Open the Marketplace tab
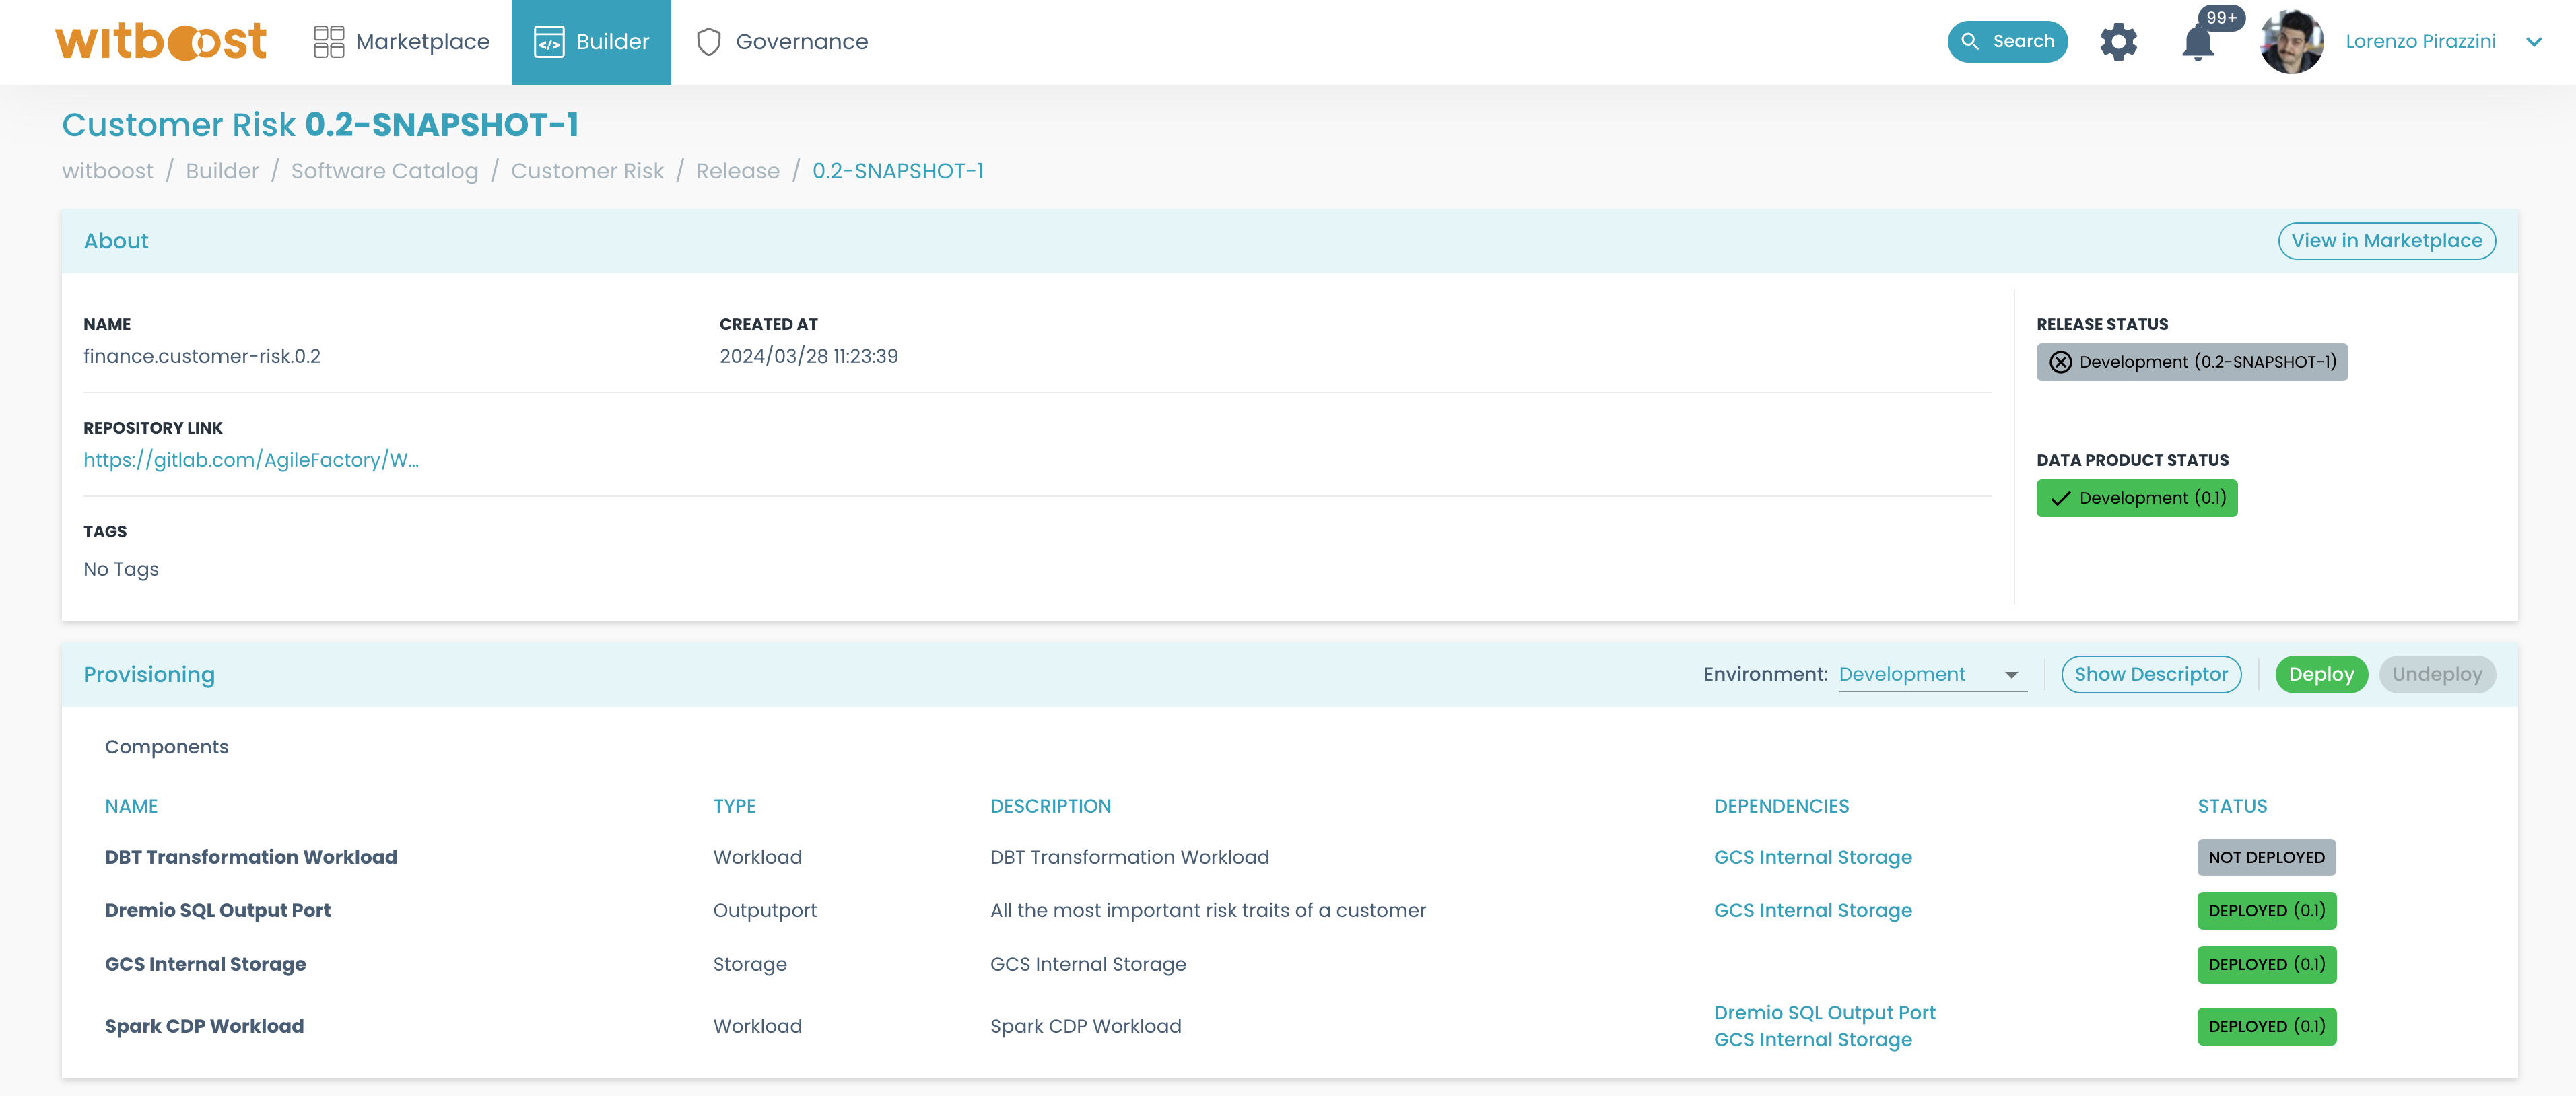 click(399, 40)
